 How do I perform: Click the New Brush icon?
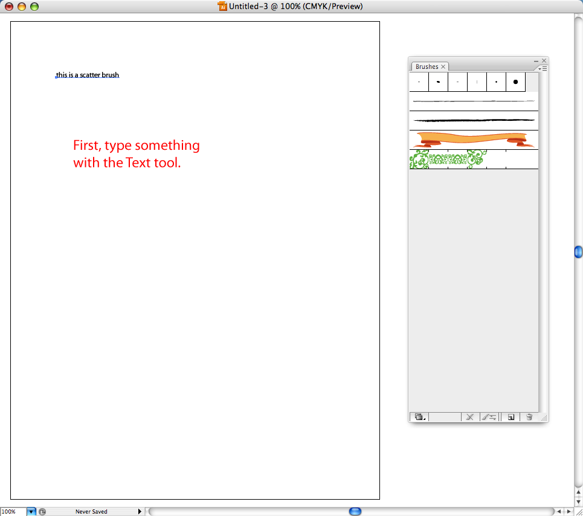pyautogui.click(x=511, y=417)
